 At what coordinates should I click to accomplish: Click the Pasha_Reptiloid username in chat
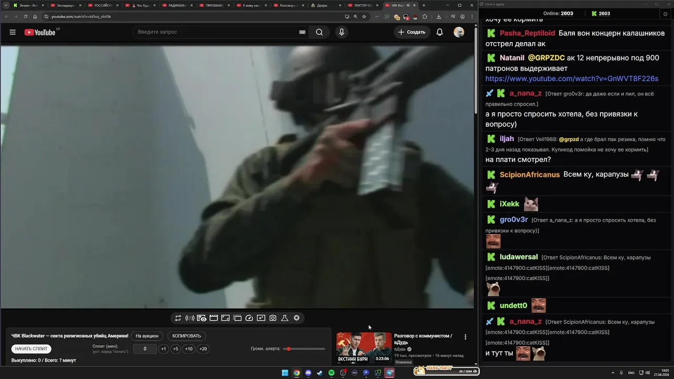click(527, 33)
